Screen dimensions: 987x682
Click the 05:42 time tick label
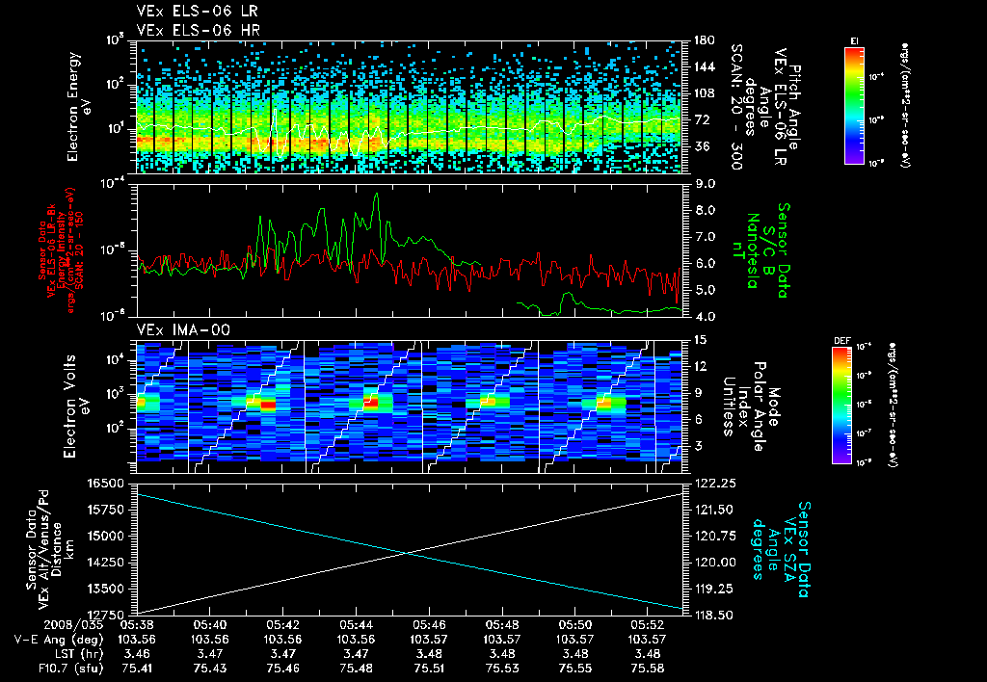coord(282,625)
